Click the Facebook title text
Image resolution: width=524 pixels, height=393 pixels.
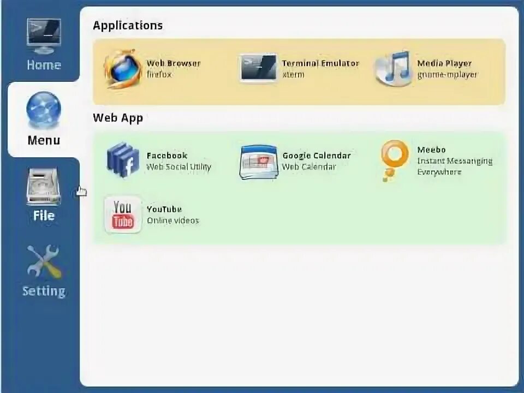click(x=167, y=156)
